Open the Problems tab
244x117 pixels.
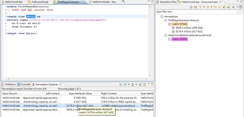pos(9,84)
